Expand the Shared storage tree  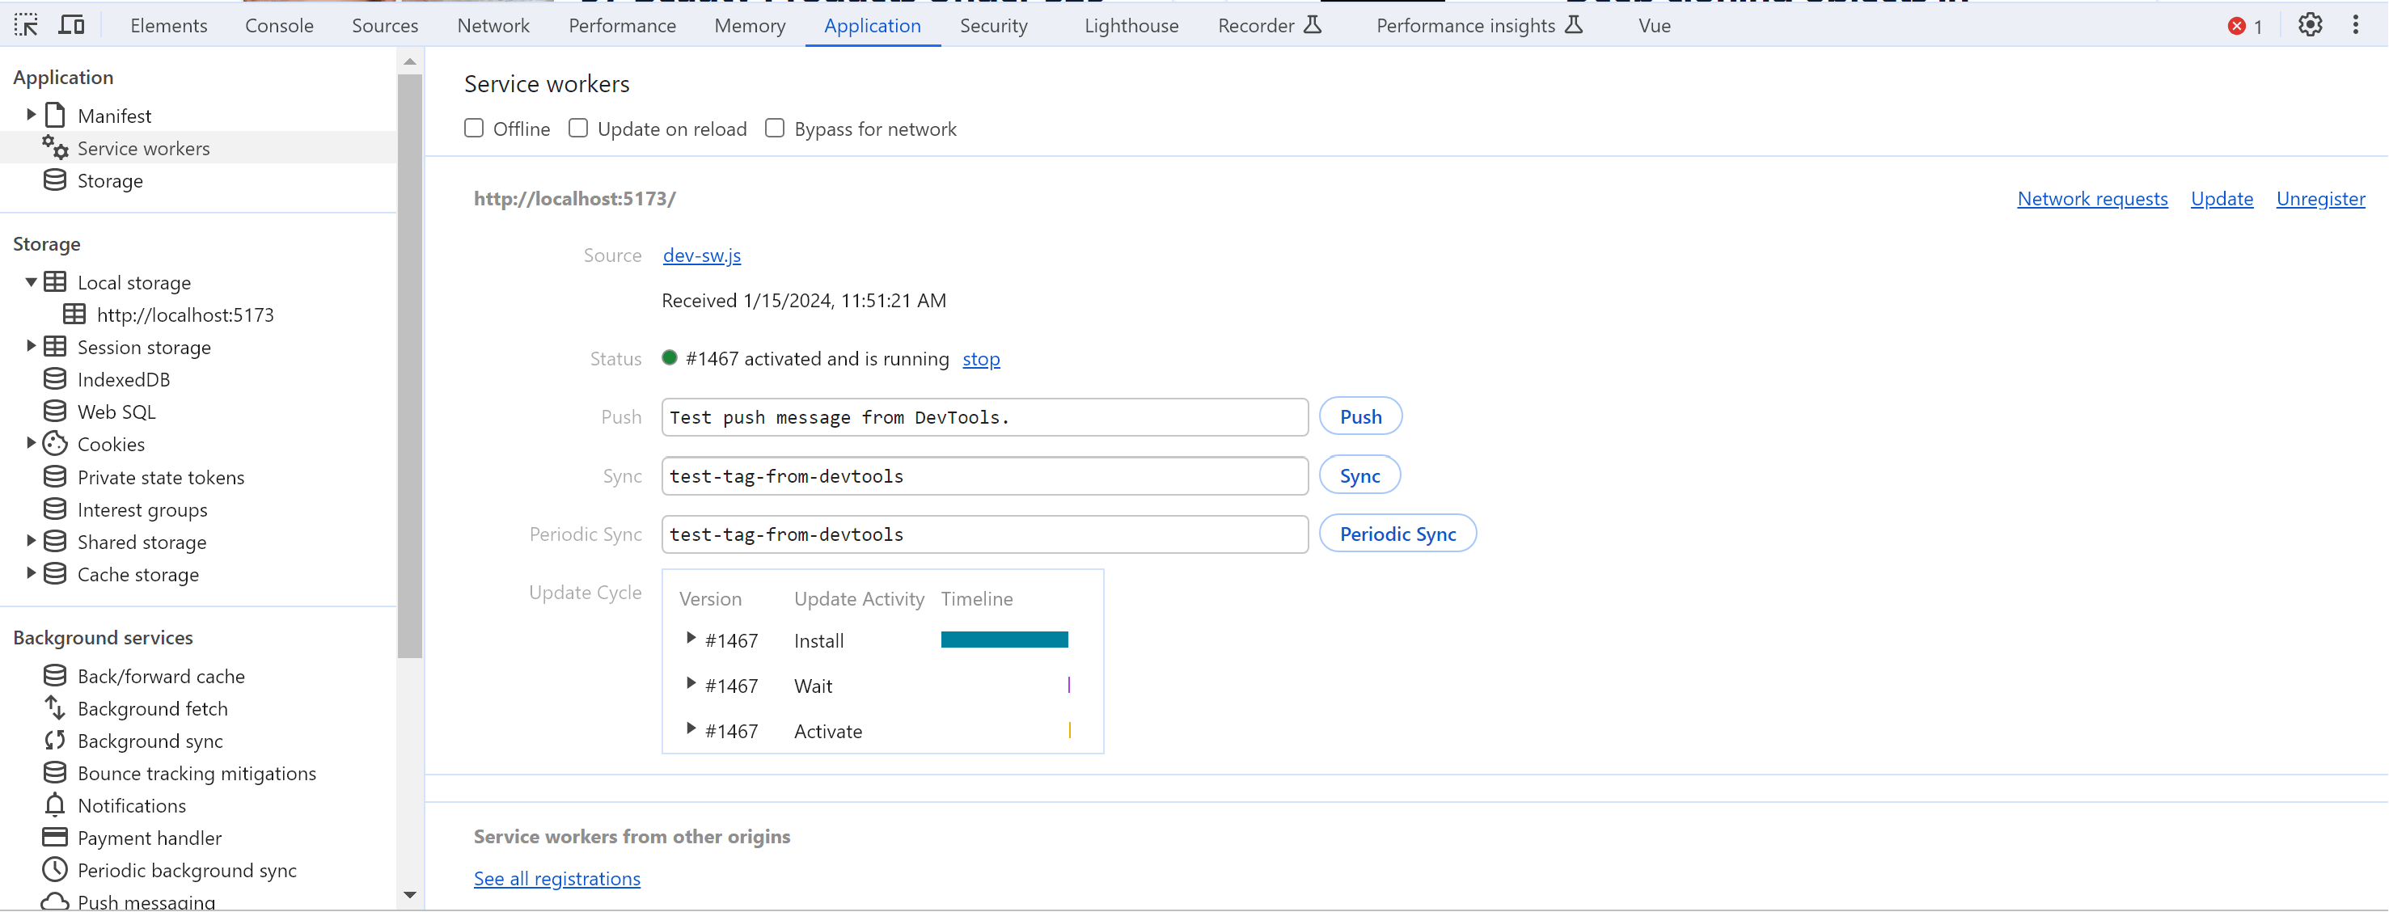tap(31, 540)
